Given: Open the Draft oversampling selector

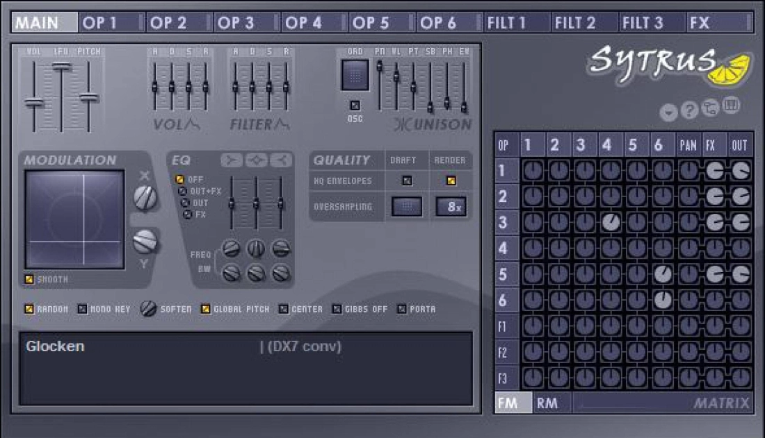Looking at the screenshot, I should coord(407,207).
